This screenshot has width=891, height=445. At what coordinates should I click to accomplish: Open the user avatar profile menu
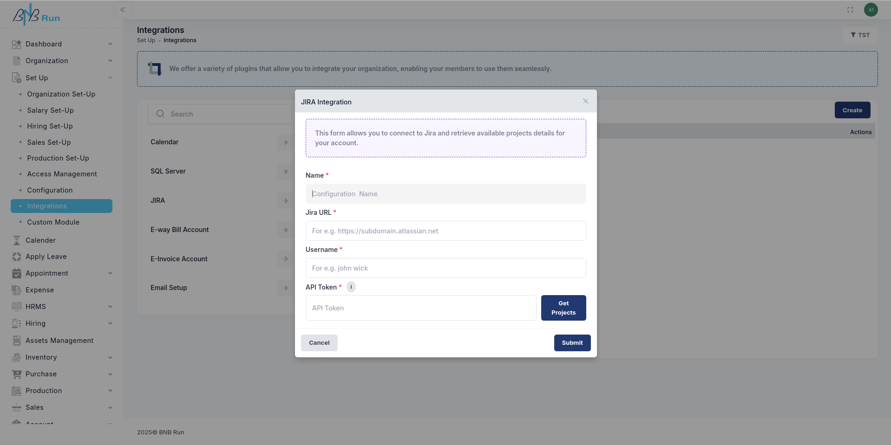coord(871,10)
